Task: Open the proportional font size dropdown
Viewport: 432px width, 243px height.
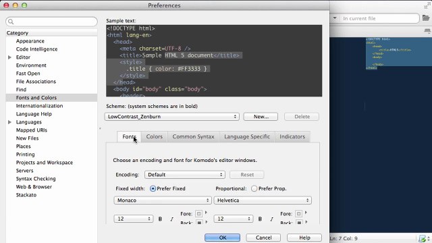Action: pyautogui.click(x=233, y=219)
